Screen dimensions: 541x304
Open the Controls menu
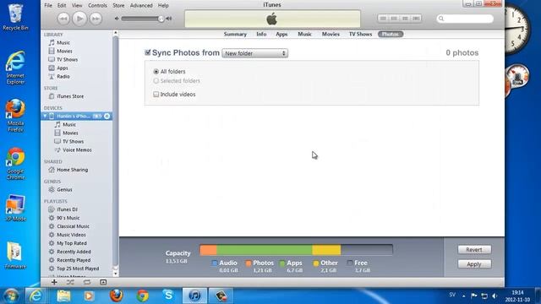[98, 6]
